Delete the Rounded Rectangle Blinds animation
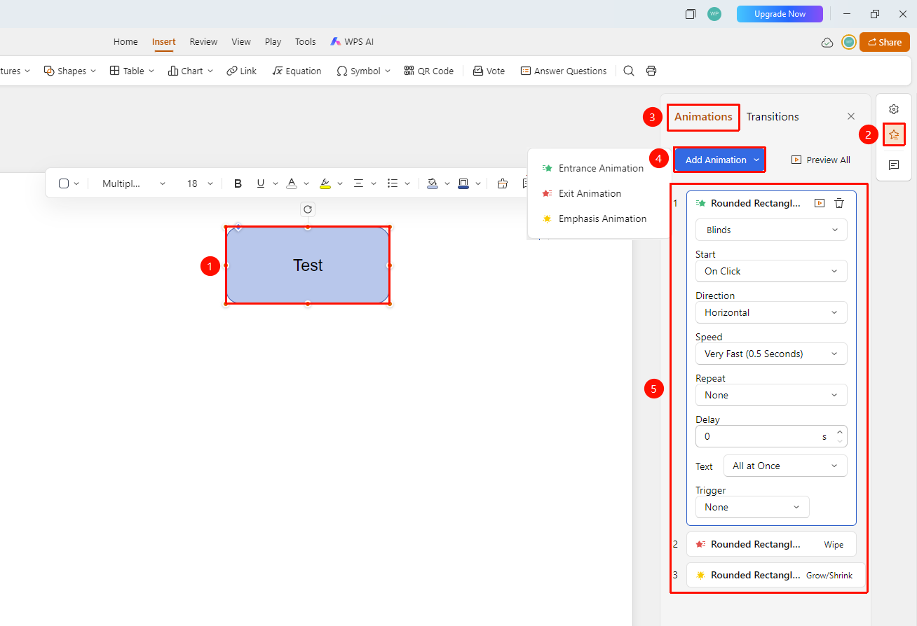Viewport: 917px width, 626px height. (x=839, y=203)
